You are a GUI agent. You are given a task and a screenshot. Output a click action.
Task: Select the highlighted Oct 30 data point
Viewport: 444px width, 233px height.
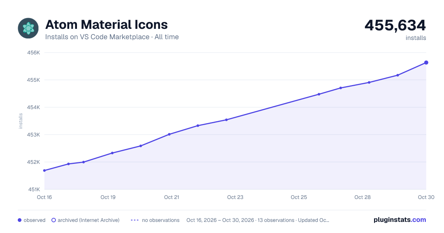[x=426, y=63]
